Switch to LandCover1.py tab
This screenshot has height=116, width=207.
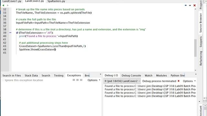tap(12, 1)
